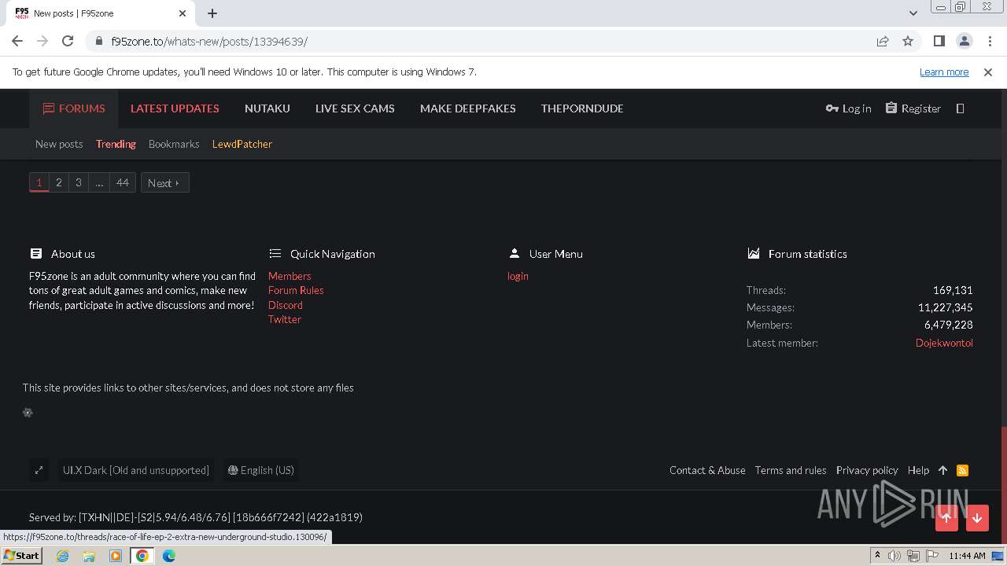The height and width of the screenshot is (566, 1007).
Task: Open Terms and rules footer link
Action: [791, 470]
